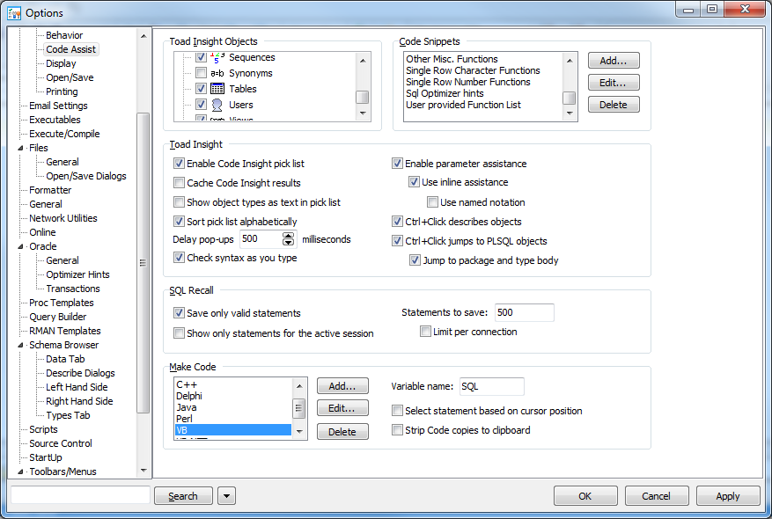Collapse the Files tree node
Image resolution: width=772 pixels, height=519 pixels.
(20, 148)
